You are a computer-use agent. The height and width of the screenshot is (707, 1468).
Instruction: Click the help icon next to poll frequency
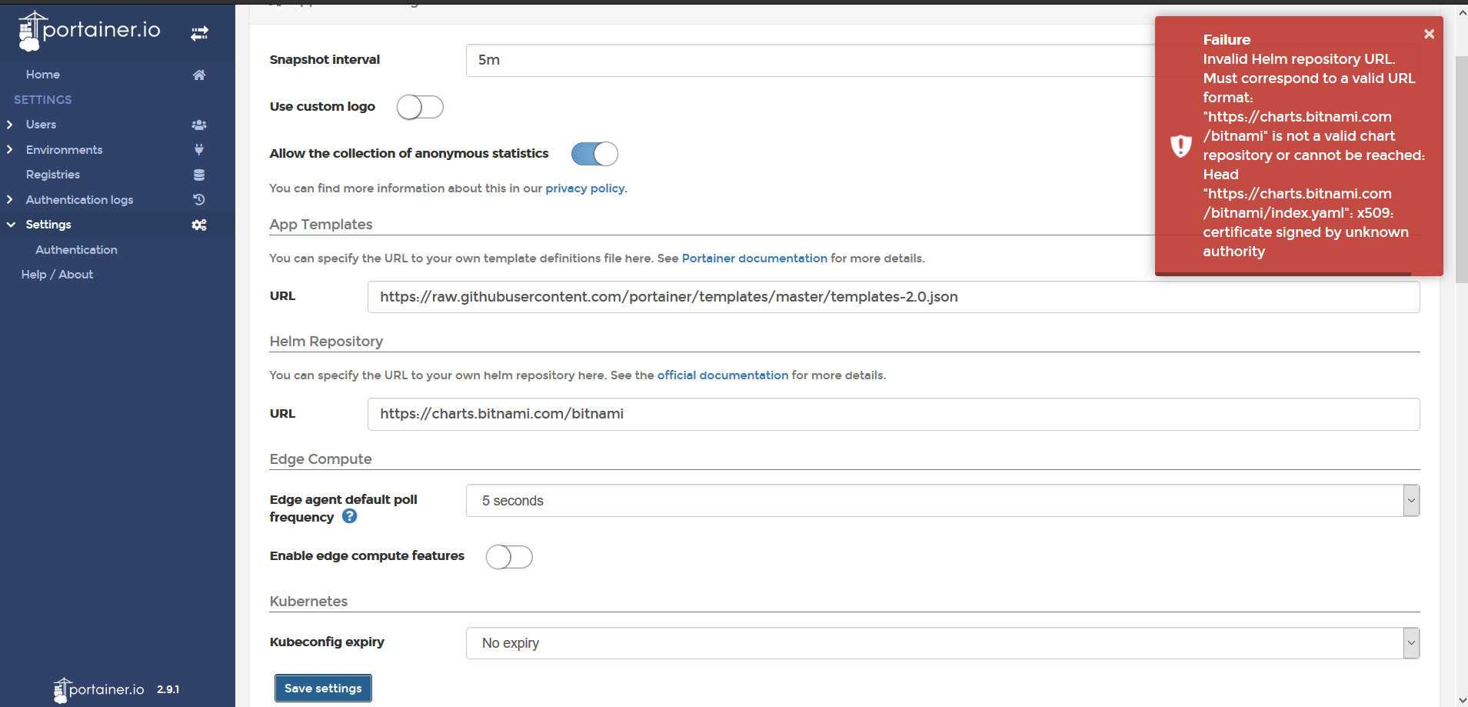pos(350,516)
